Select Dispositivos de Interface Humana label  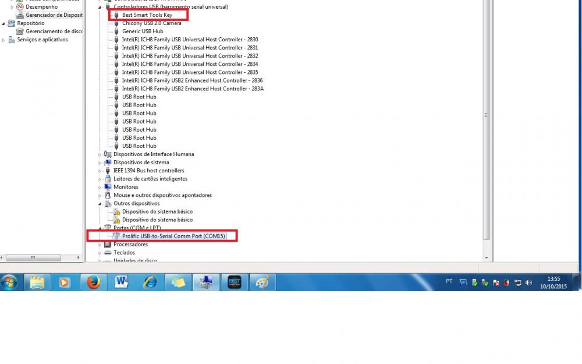pos(154,154)
